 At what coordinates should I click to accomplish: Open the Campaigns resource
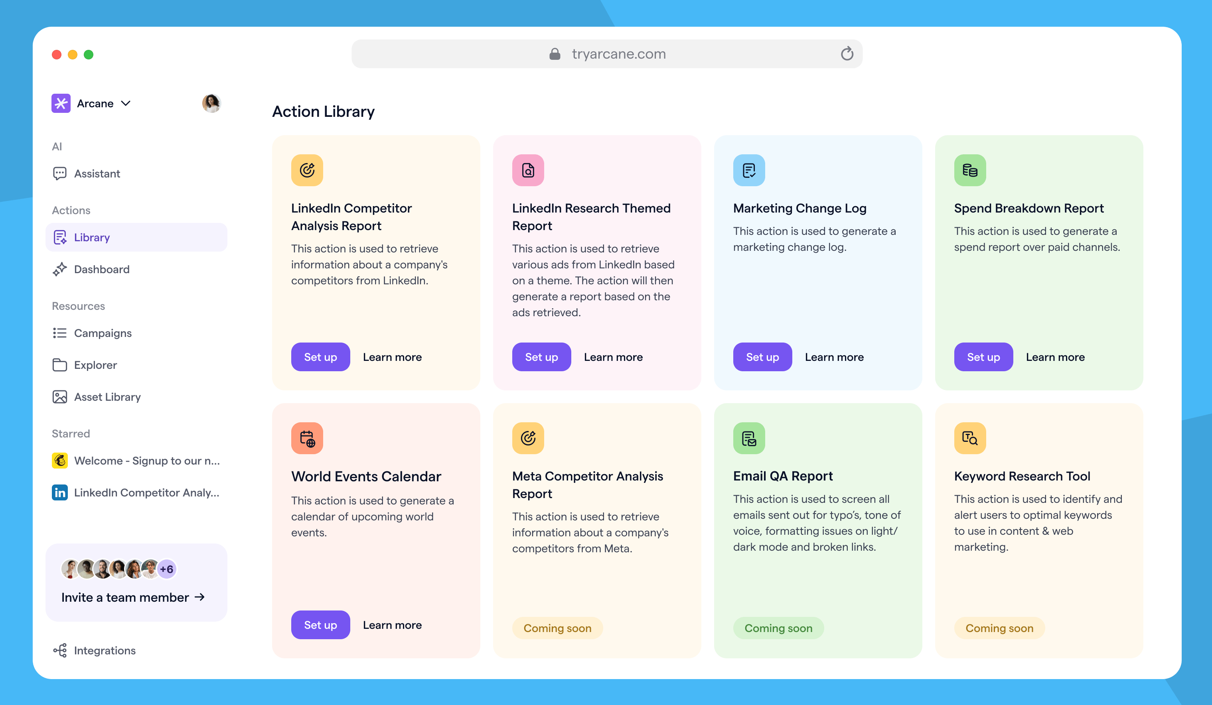pyautogui.click(x=102, y=333)
